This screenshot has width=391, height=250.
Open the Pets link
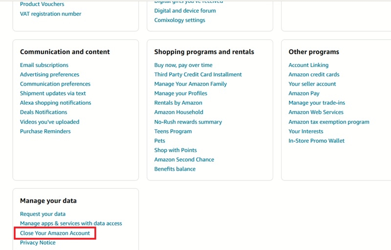coord(160,141)
